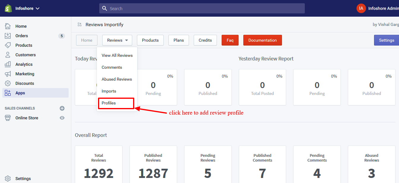Click the Orders inbox icon
This screenshot has width=399, height=183.
(8, 36)
